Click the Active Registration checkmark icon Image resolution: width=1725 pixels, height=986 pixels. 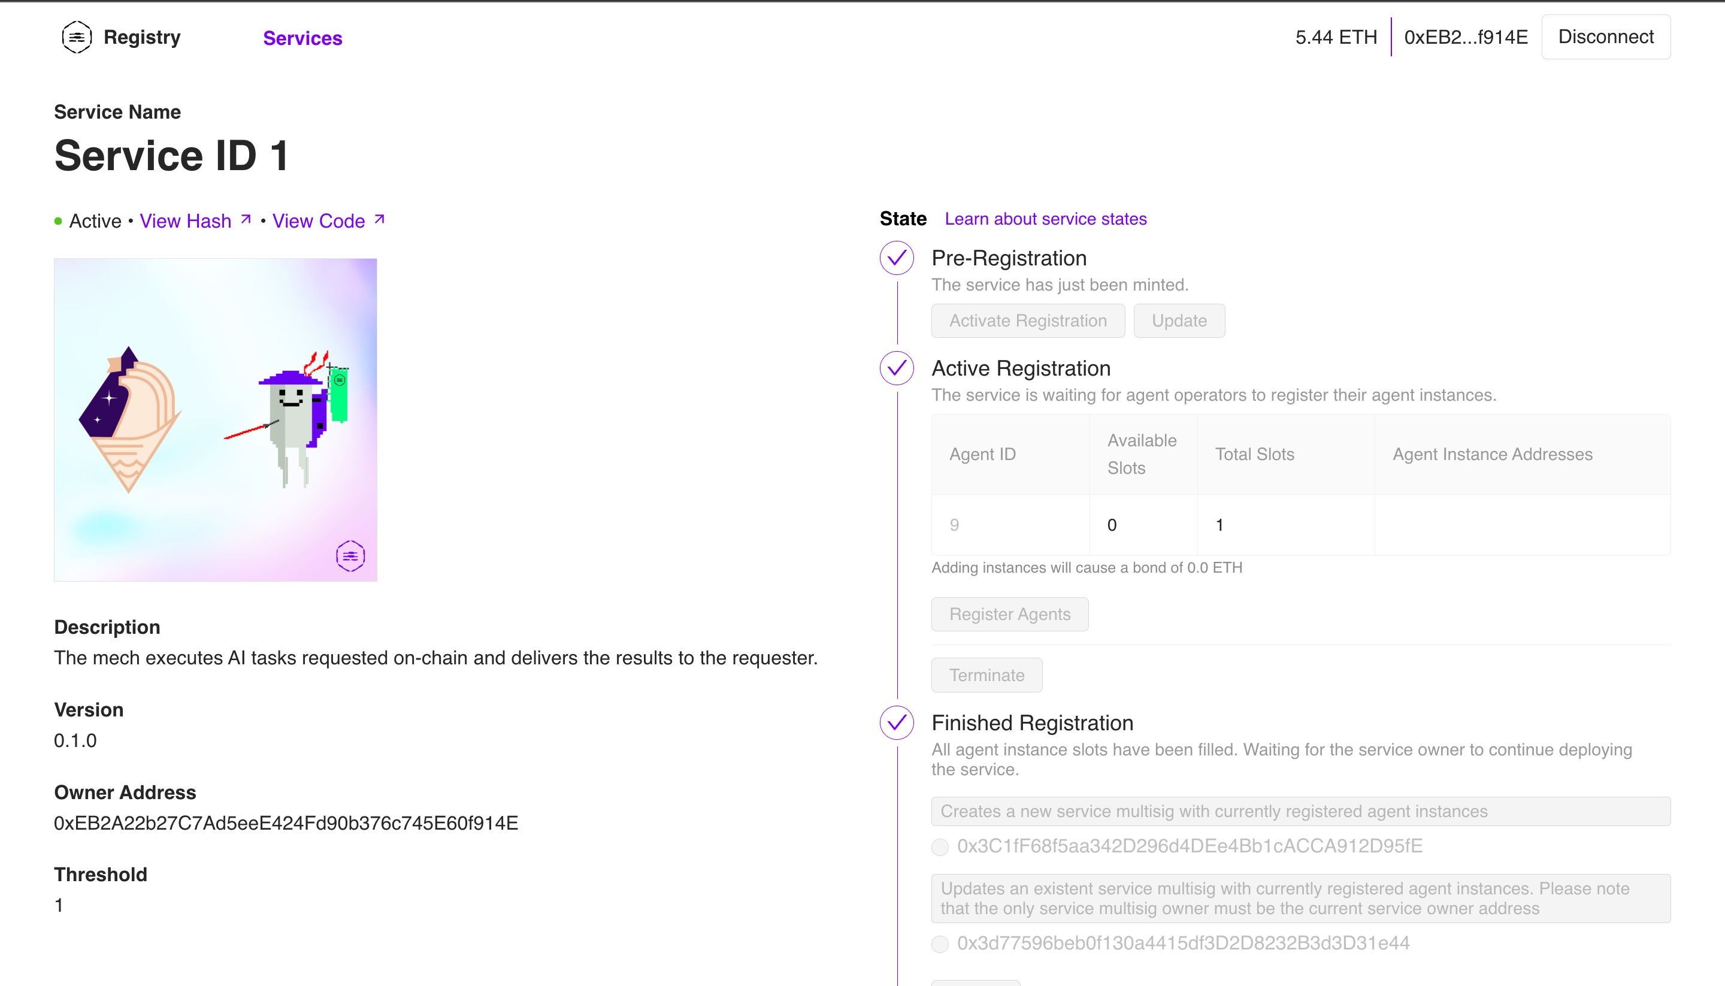click(895, 367)
